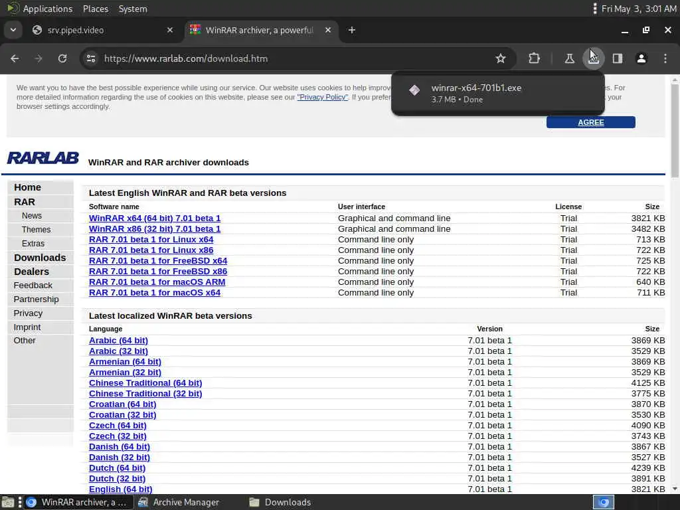Download WinRAR x64 (64 bit) 7.01 beta 1
The width and height of the screenshot is (680, 510).
[154, 218]
